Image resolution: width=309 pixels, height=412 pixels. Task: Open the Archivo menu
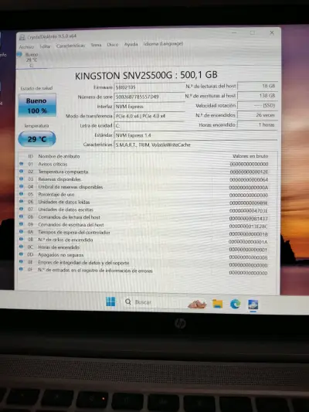click(26, 47)
